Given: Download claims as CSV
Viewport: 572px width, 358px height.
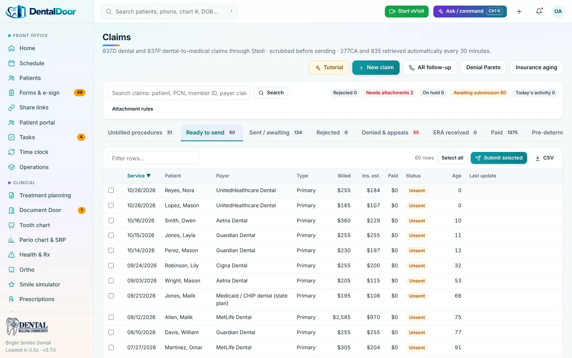Looking at the screenshot, I should coord(544,158).
